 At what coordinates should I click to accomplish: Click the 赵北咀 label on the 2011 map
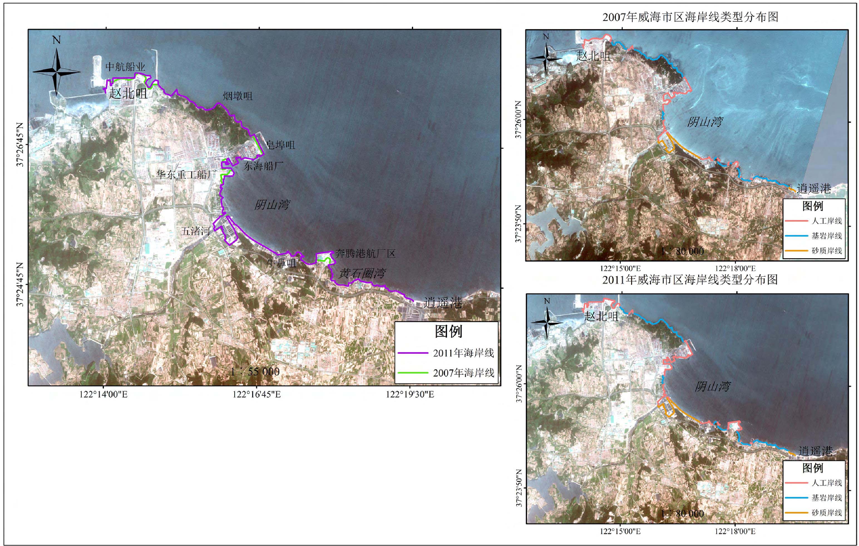tap(601, 316)
